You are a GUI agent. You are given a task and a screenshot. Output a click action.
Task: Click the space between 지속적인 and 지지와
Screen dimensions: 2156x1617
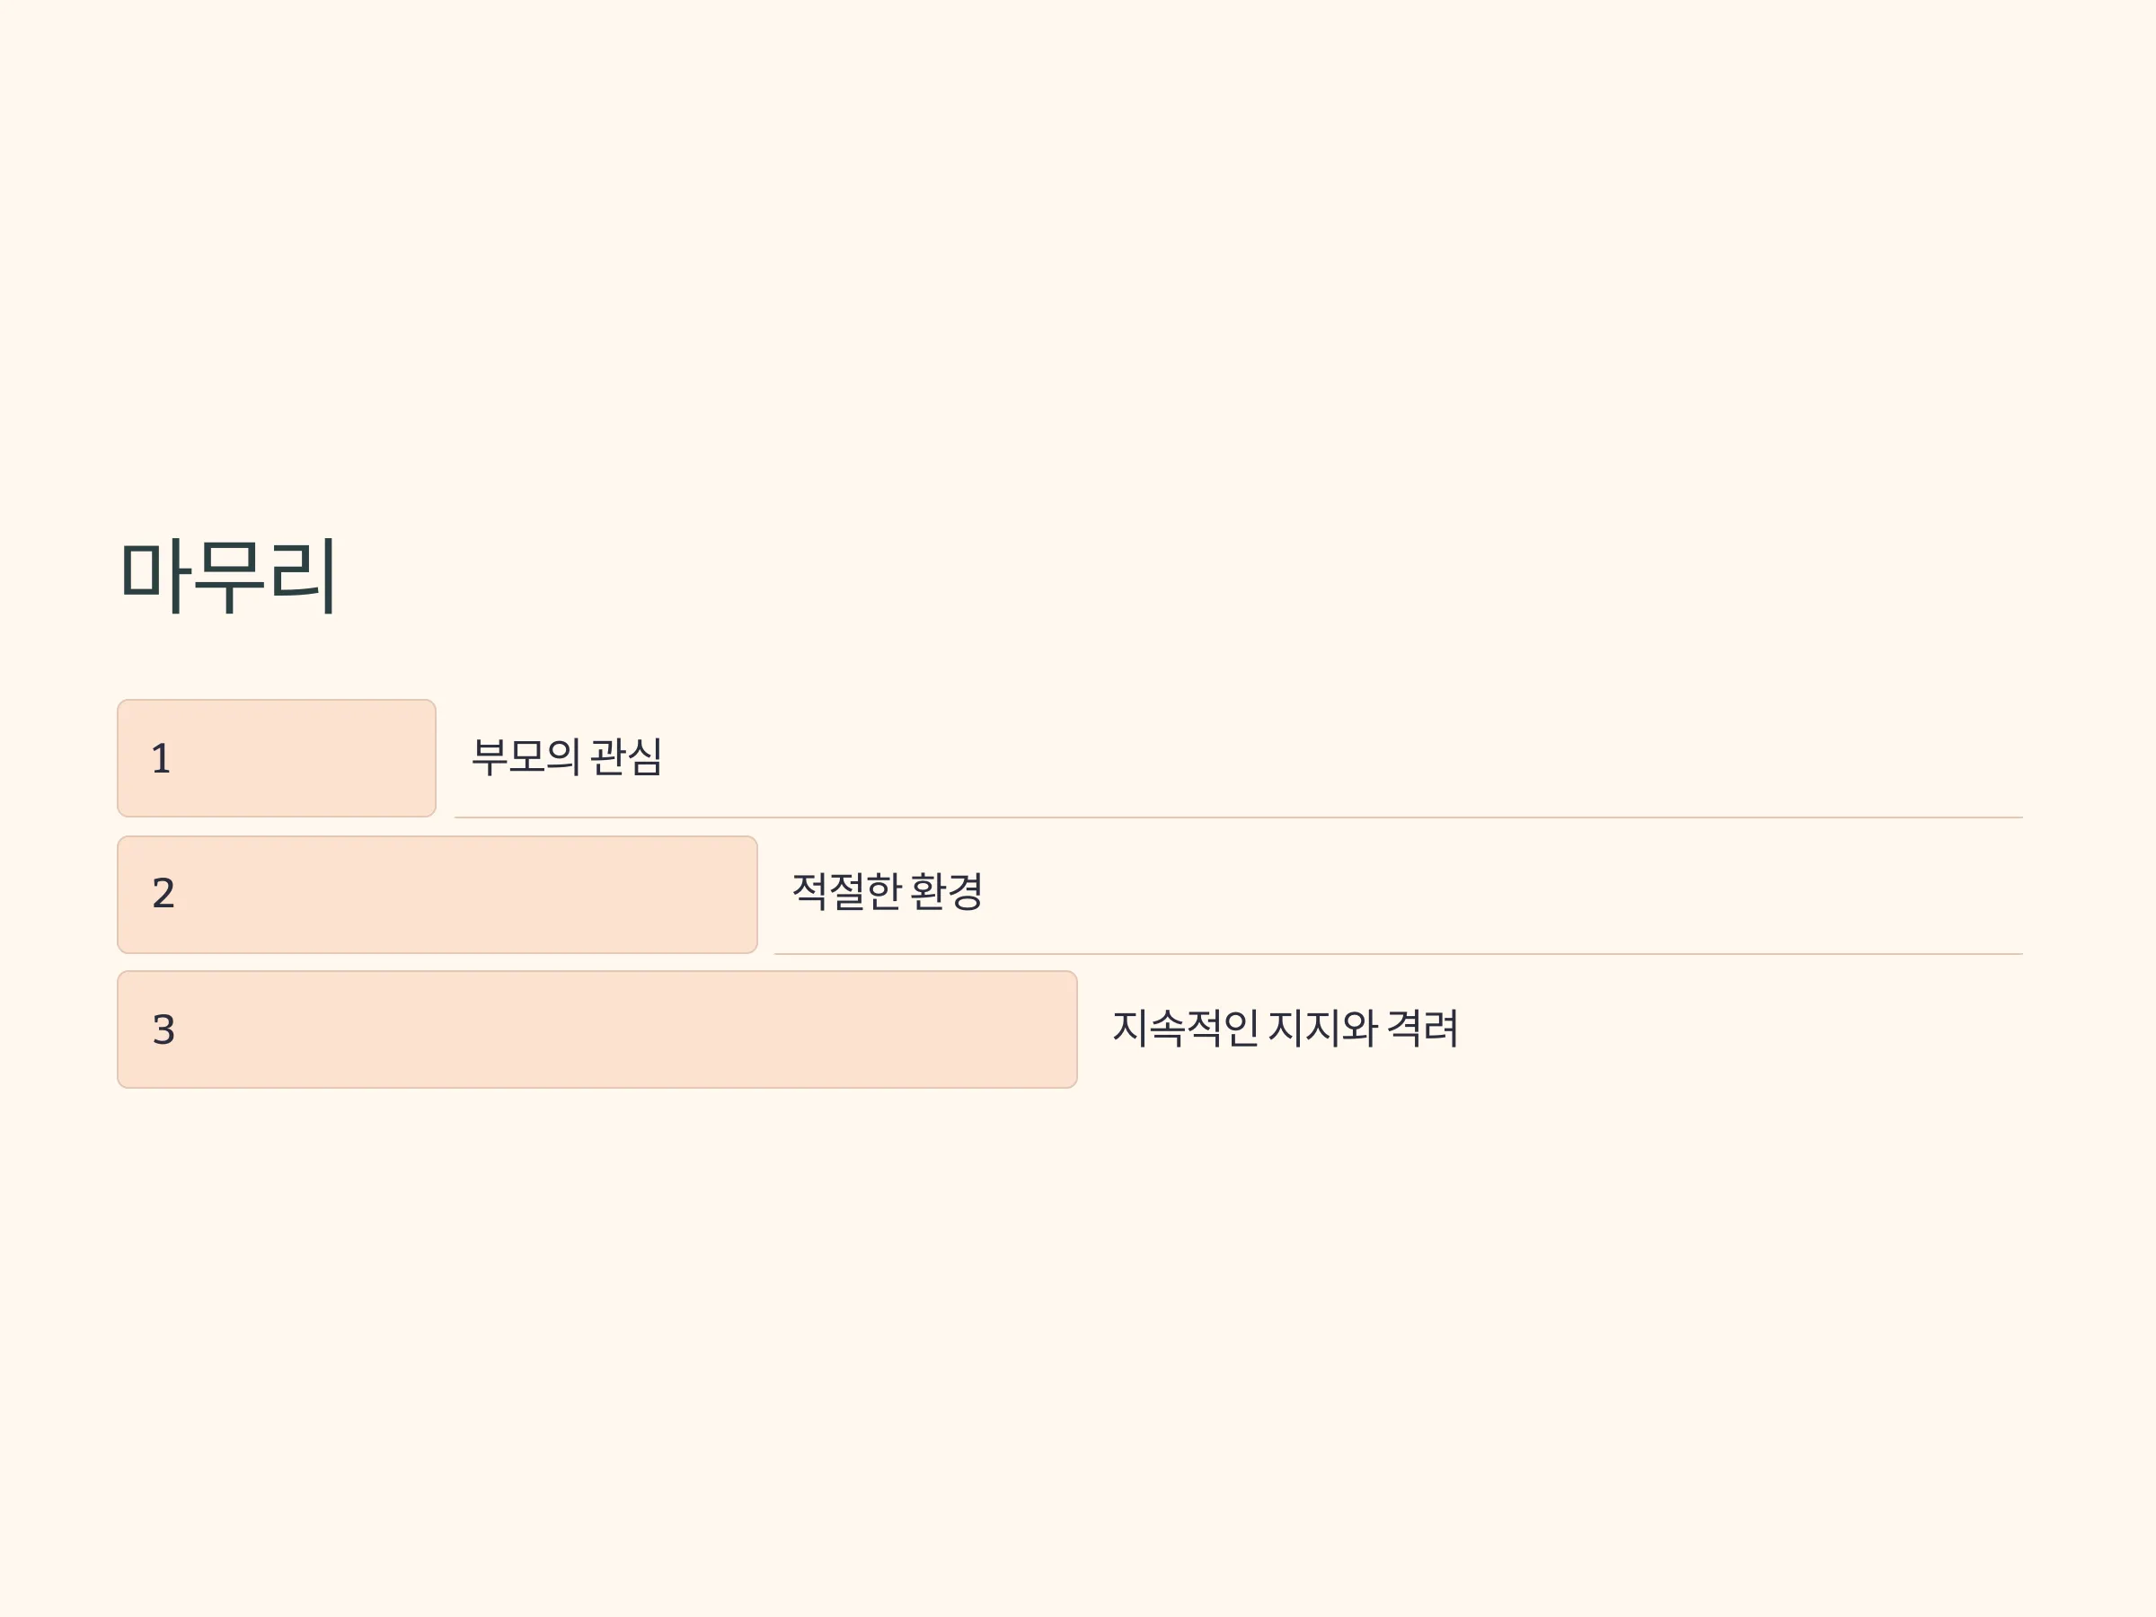pyautogui.click(x=1263, y=1028)
